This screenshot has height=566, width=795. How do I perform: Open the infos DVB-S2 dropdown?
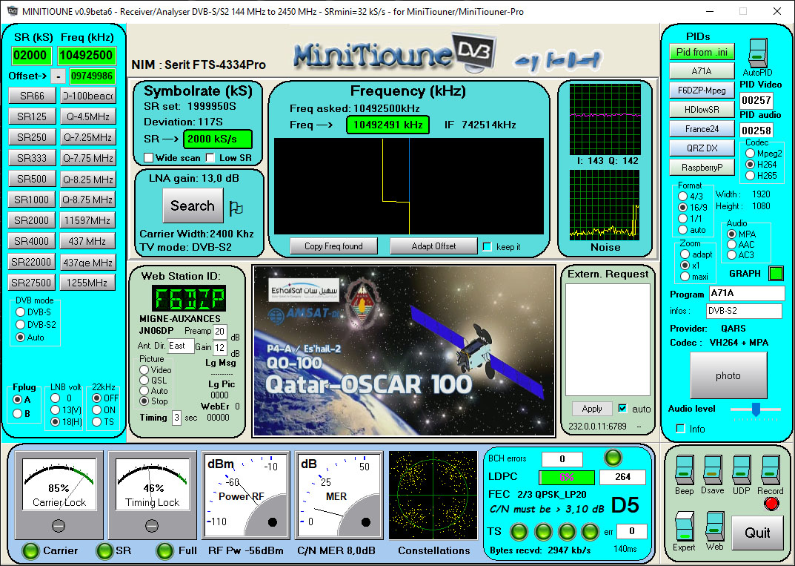click(745, 311)
